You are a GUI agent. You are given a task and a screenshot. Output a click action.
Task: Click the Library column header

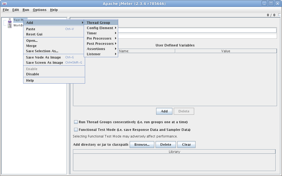(174, 152)
